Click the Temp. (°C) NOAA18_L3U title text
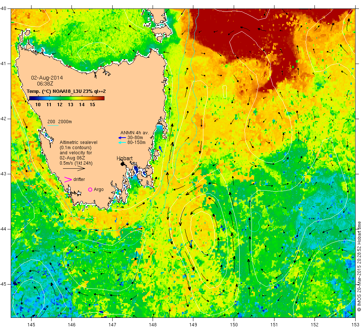363x333 pixels. click(x=66, y=91)
